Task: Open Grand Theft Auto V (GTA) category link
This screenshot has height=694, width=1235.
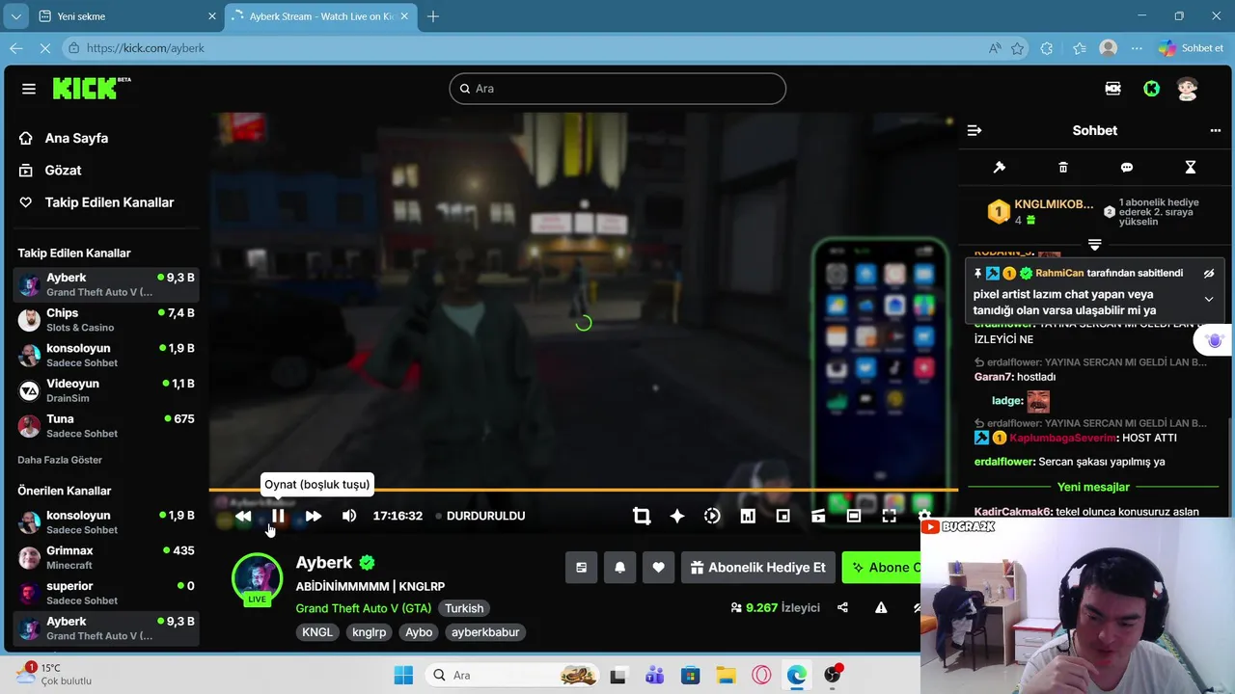Action: [364, 608]
